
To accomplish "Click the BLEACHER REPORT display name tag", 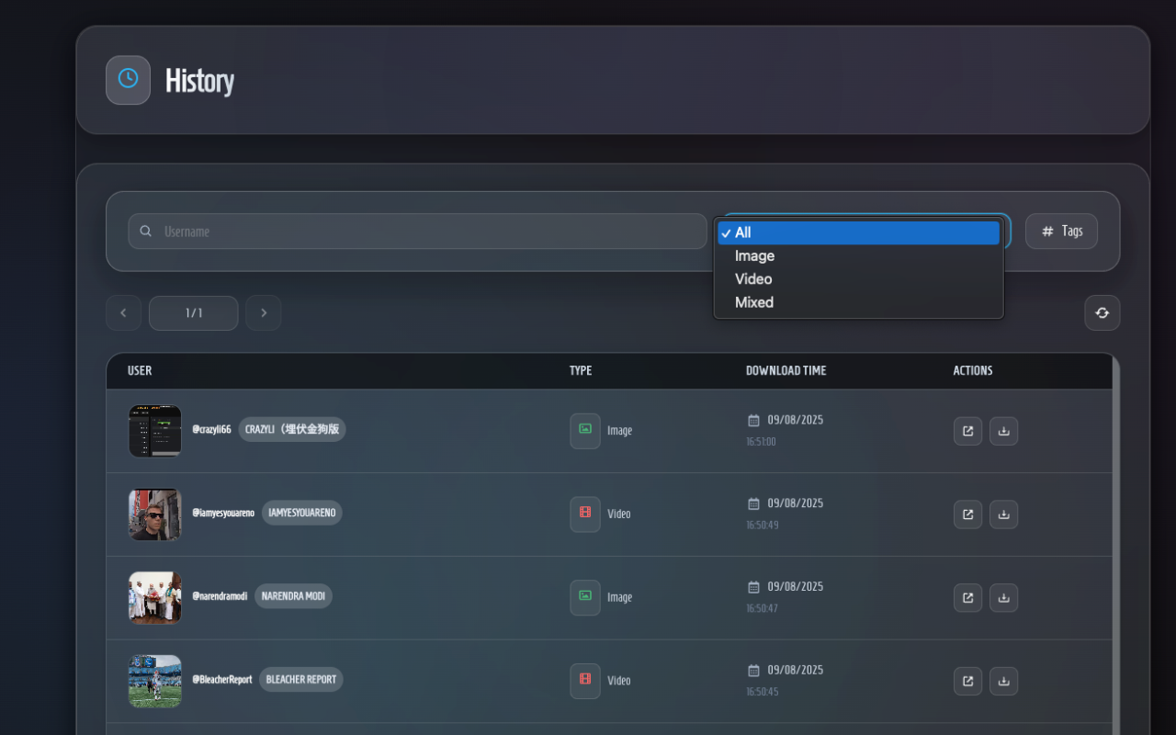I will click(x=301, y=680).
